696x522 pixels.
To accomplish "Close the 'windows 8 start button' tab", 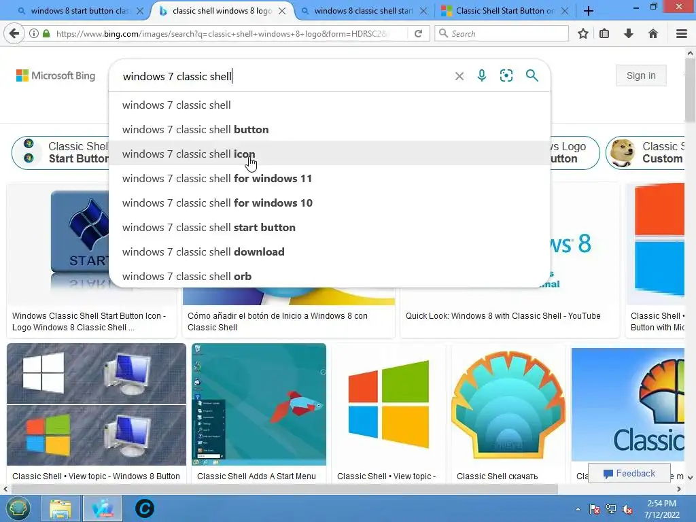I will pos(140,11).
